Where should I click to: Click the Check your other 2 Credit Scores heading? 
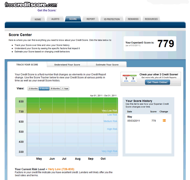[159, 75]
